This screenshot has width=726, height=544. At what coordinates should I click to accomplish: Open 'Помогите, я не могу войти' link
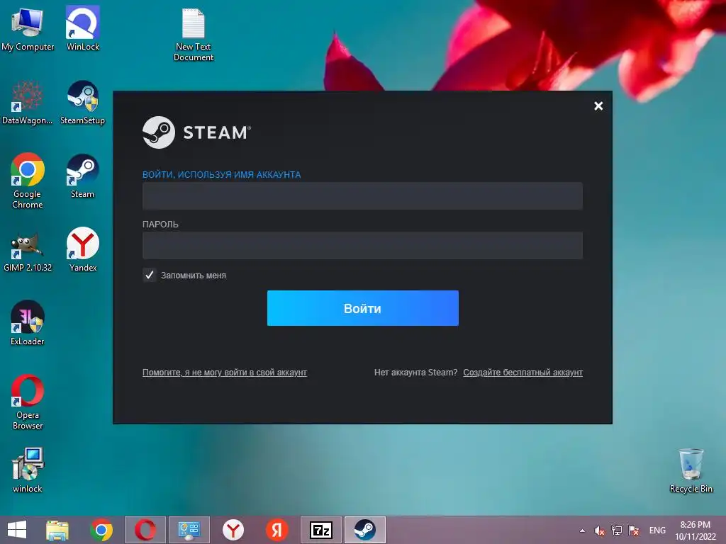[x=225, y=373]
